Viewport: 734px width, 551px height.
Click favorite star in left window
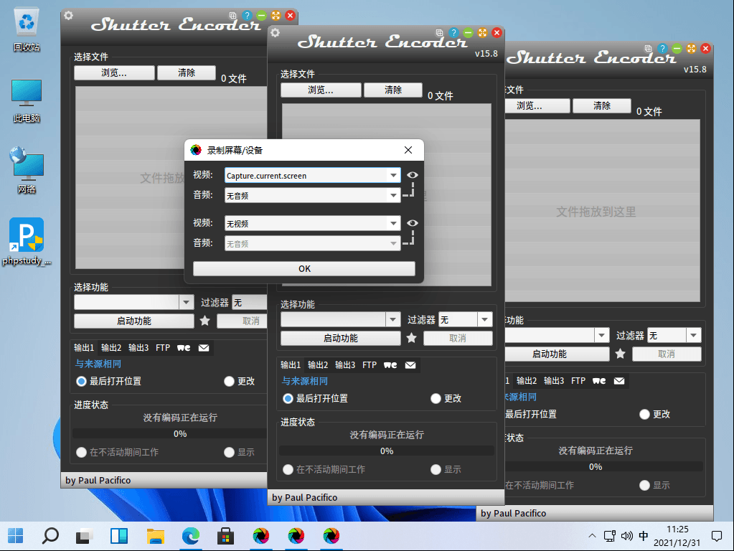pyautogui.click(x=205, y=321)
